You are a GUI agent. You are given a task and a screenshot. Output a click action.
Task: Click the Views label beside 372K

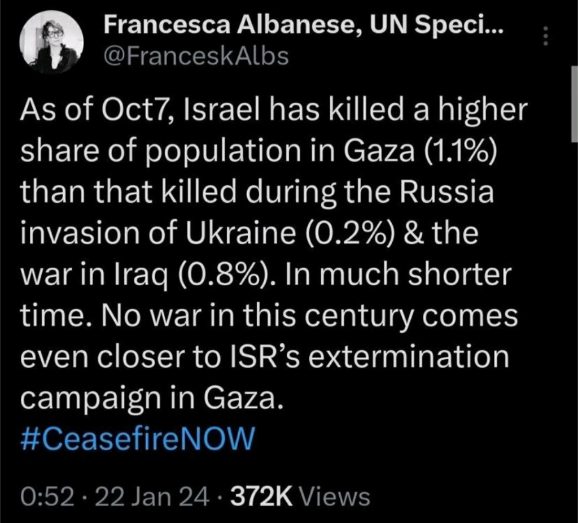pyautogui.click(x=335, y=497)
